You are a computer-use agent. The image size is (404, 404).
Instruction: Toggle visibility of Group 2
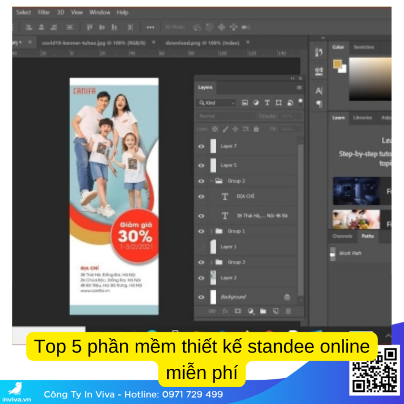point(201,181)
